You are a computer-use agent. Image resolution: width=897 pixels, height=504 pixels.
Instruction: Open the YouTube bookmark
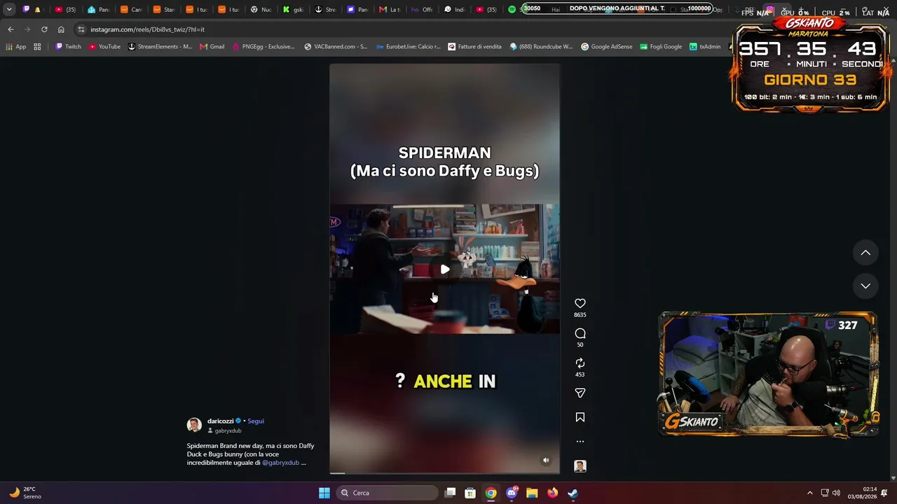point(104,47)
